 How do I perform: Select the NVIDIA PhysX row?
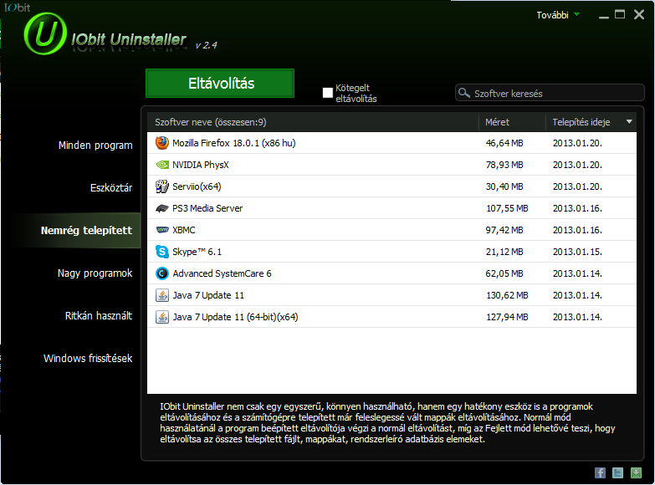391,165
